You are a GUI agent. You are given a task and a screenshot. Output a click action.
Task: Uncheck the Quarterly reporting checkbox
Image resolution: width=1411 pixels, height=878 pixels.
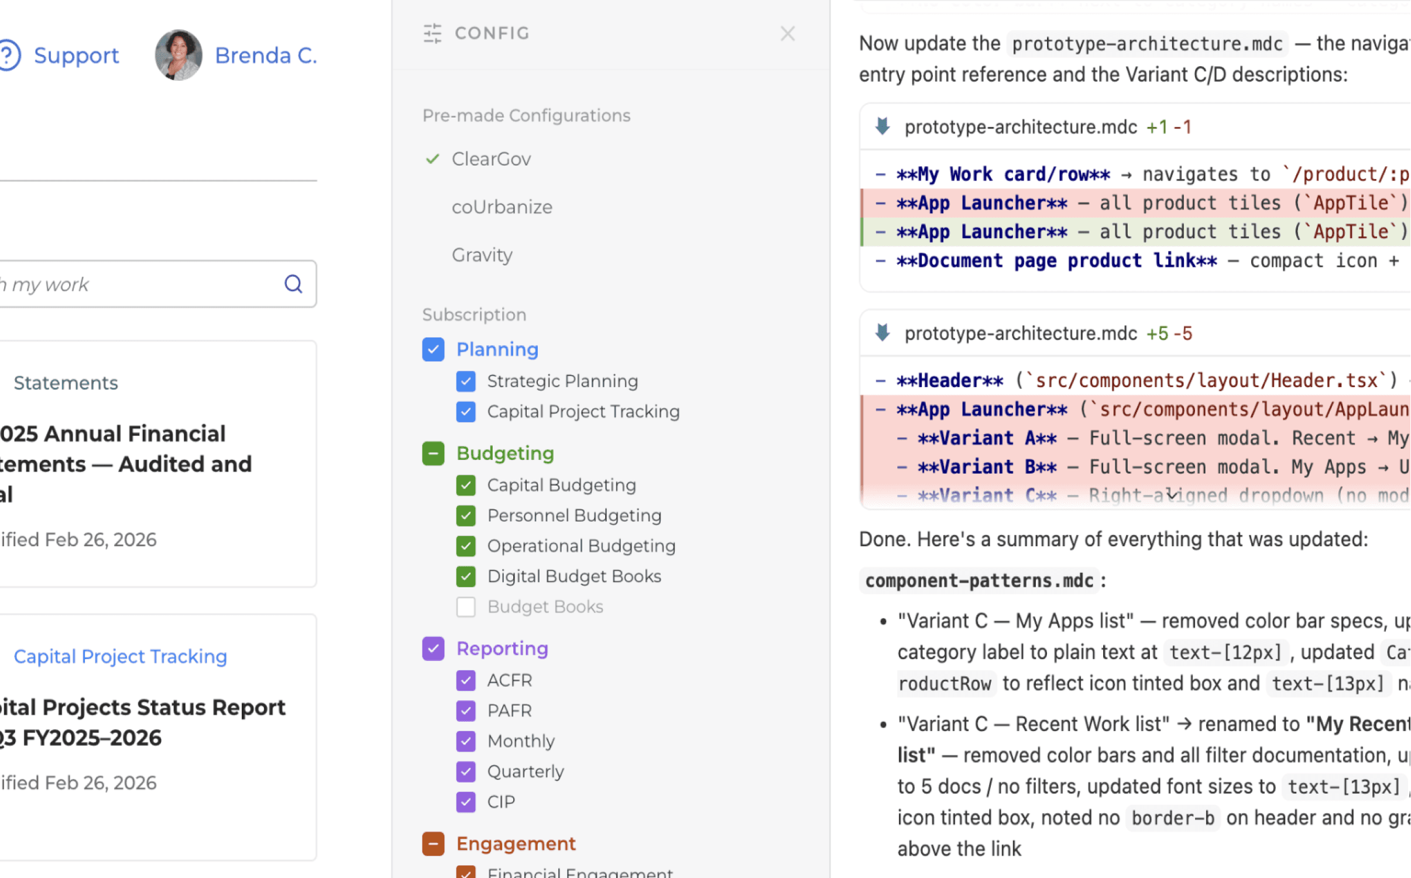[466, 771]
